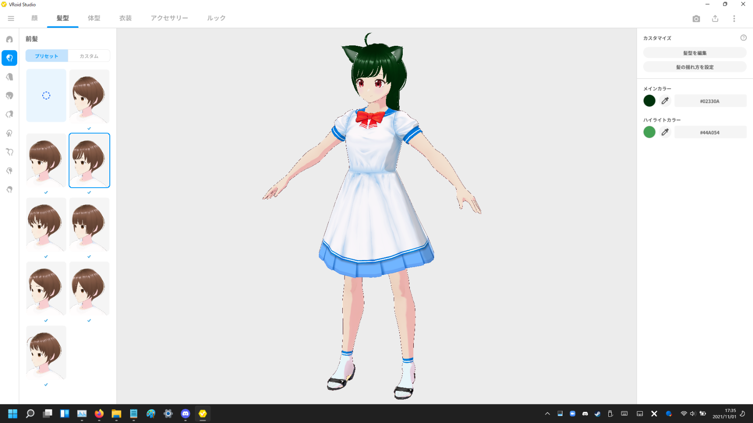Viewport: 753px width, 423px height.
Task: Click the 髪型を編集 button
Action: [x=694, y=53]
